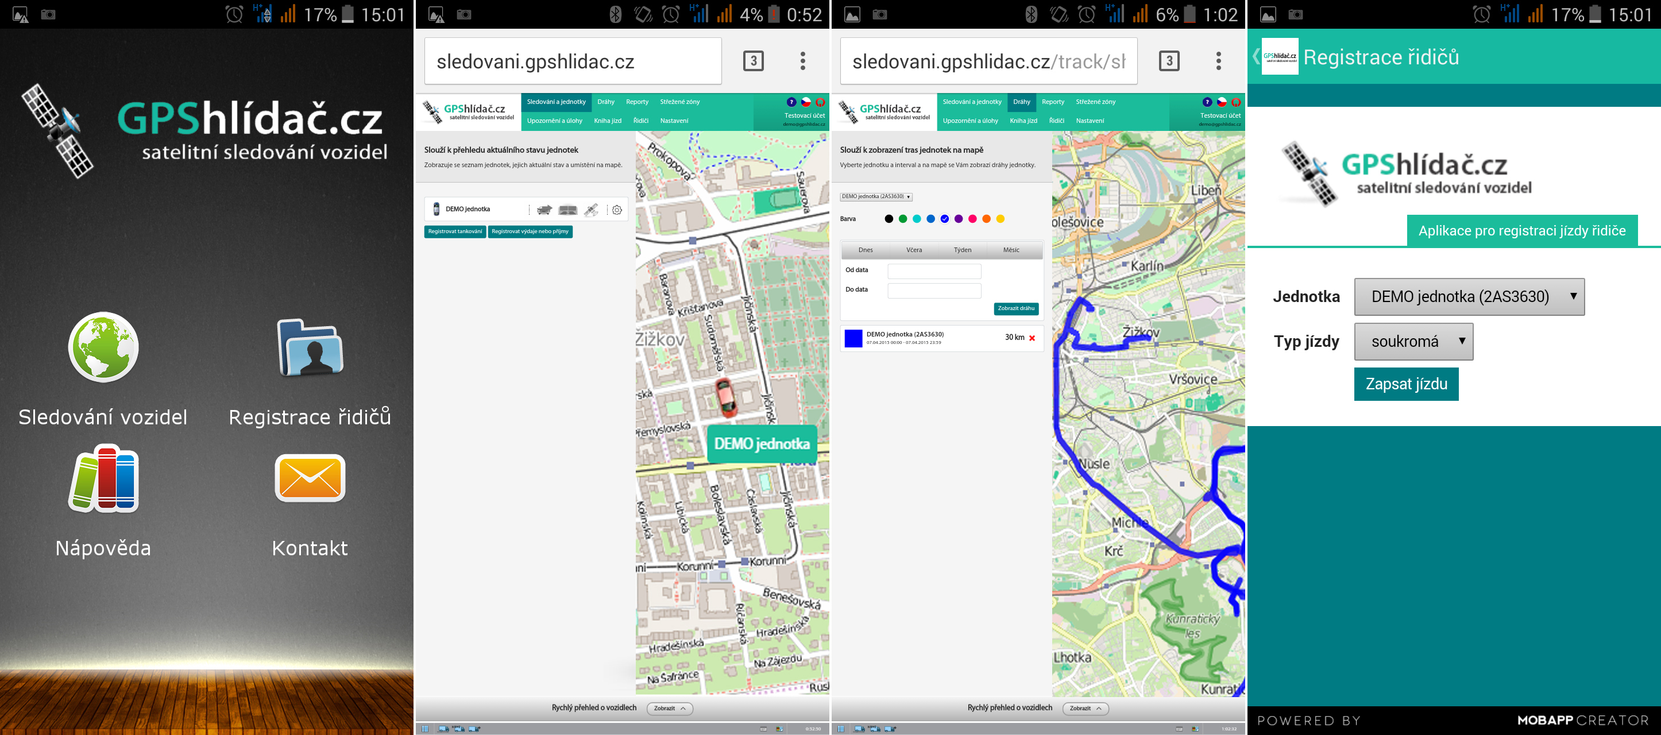
Task: Click blue help question icon on Dráhy routes screen
Action: (1207, 102)
